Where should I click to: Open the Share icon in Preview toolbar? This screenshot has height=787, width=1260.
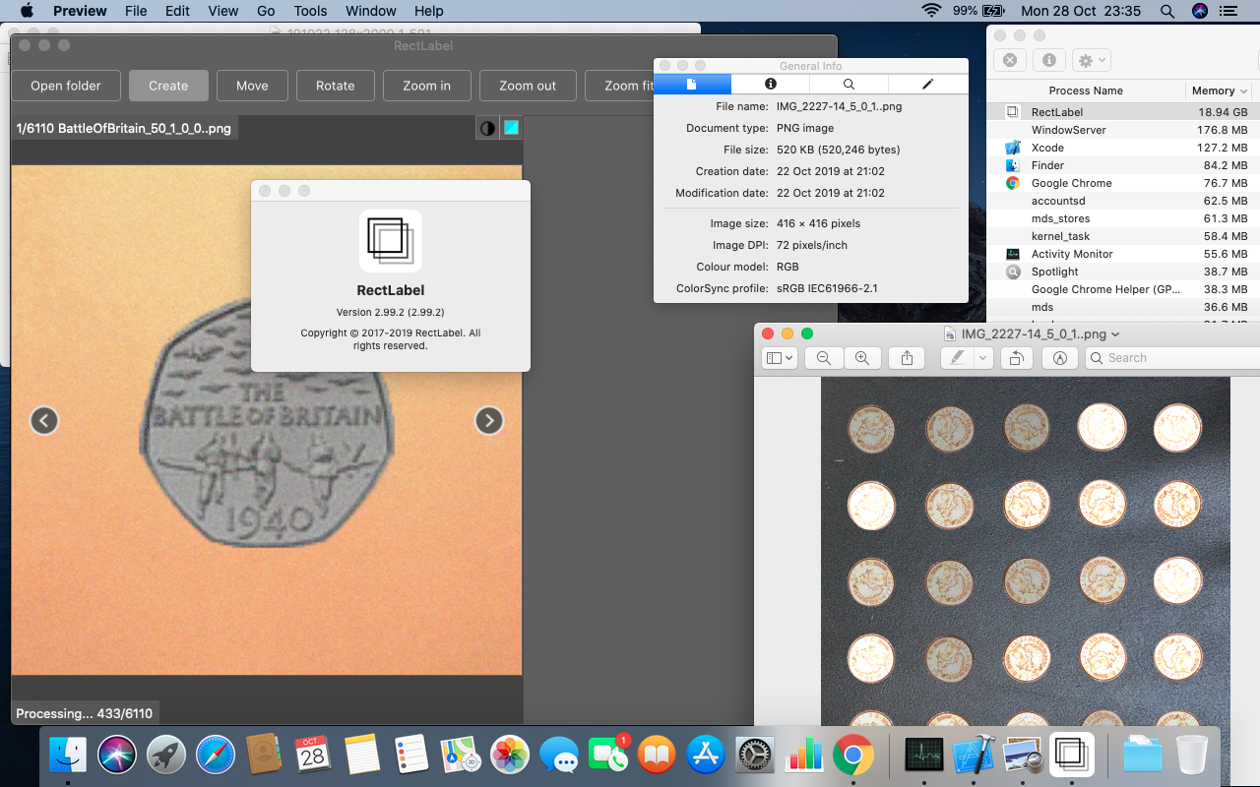pyautogui.click(x=907, y=357)
